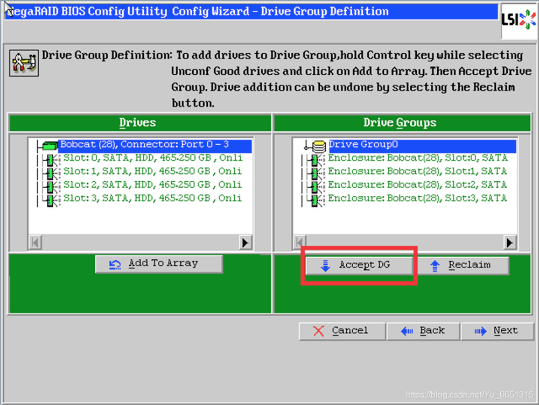The image size is (539, 405).
Task: Select Slot: 2 drive in Drives list
Action: (x=152, y=185)
